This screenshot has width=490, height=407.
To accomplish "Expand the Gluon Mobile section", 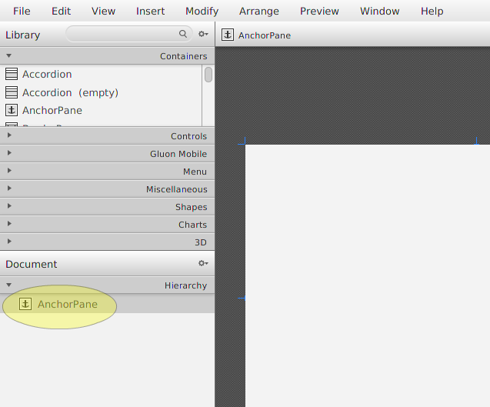I will click(x=9, y=154).
